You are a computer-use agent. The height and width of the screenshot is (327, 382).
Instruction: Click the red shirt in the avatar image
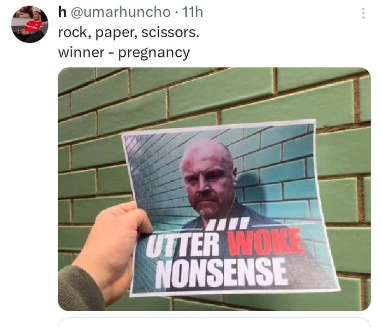coord(34,26)
